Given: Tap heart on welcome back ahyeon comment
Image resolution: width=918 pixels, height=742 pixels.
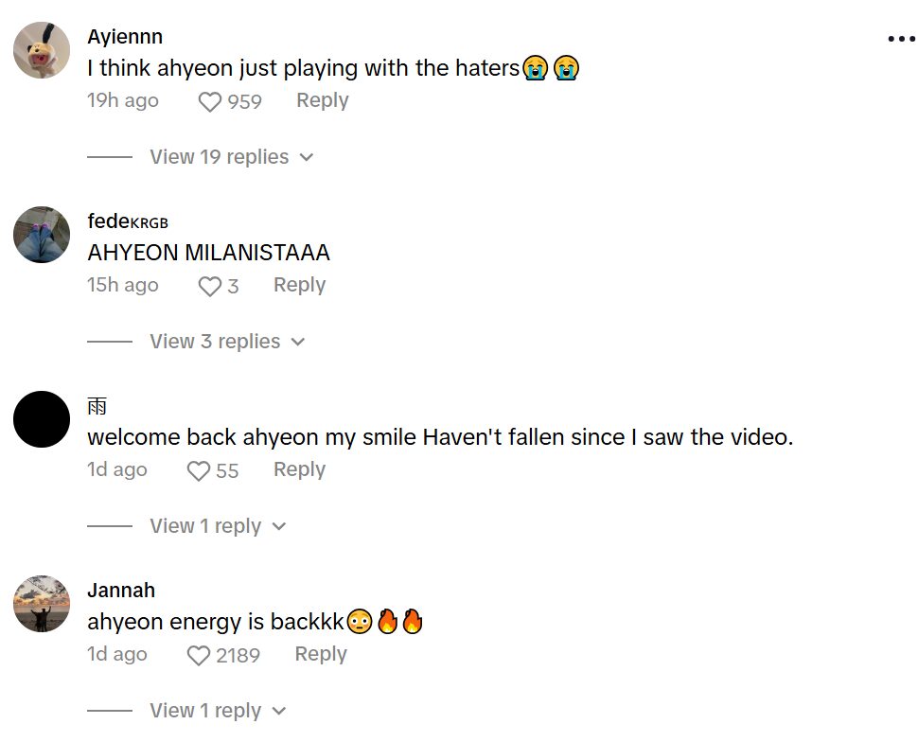Looking at the screenshot, I should (x=199, y=471).
